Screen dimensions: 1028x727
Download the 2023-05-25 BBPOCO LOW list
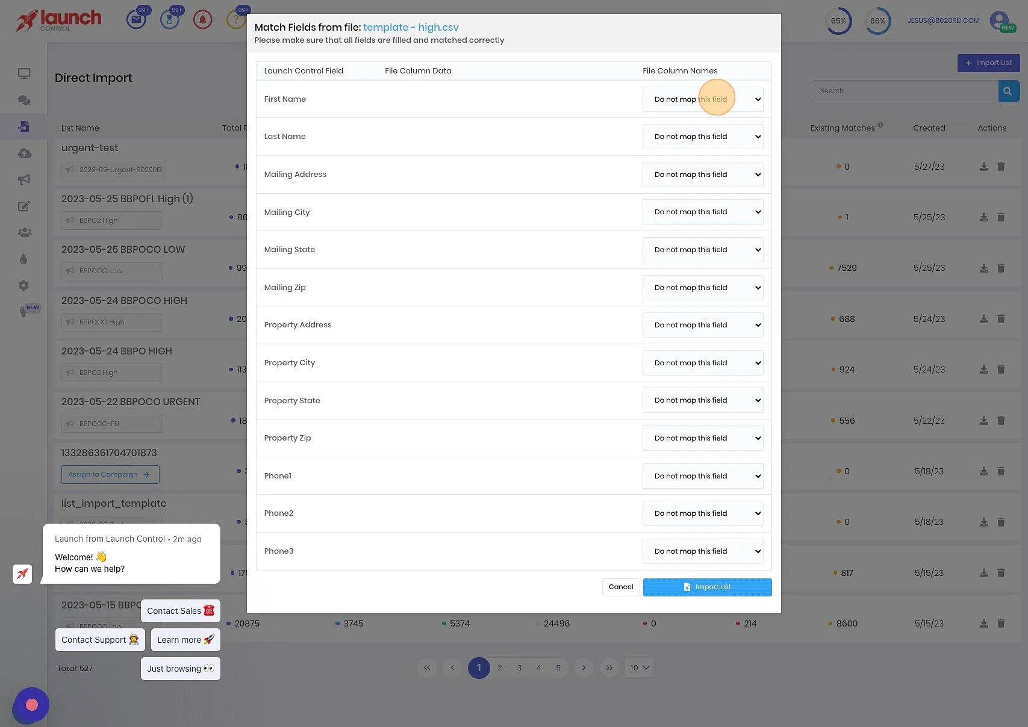(983, 268)
